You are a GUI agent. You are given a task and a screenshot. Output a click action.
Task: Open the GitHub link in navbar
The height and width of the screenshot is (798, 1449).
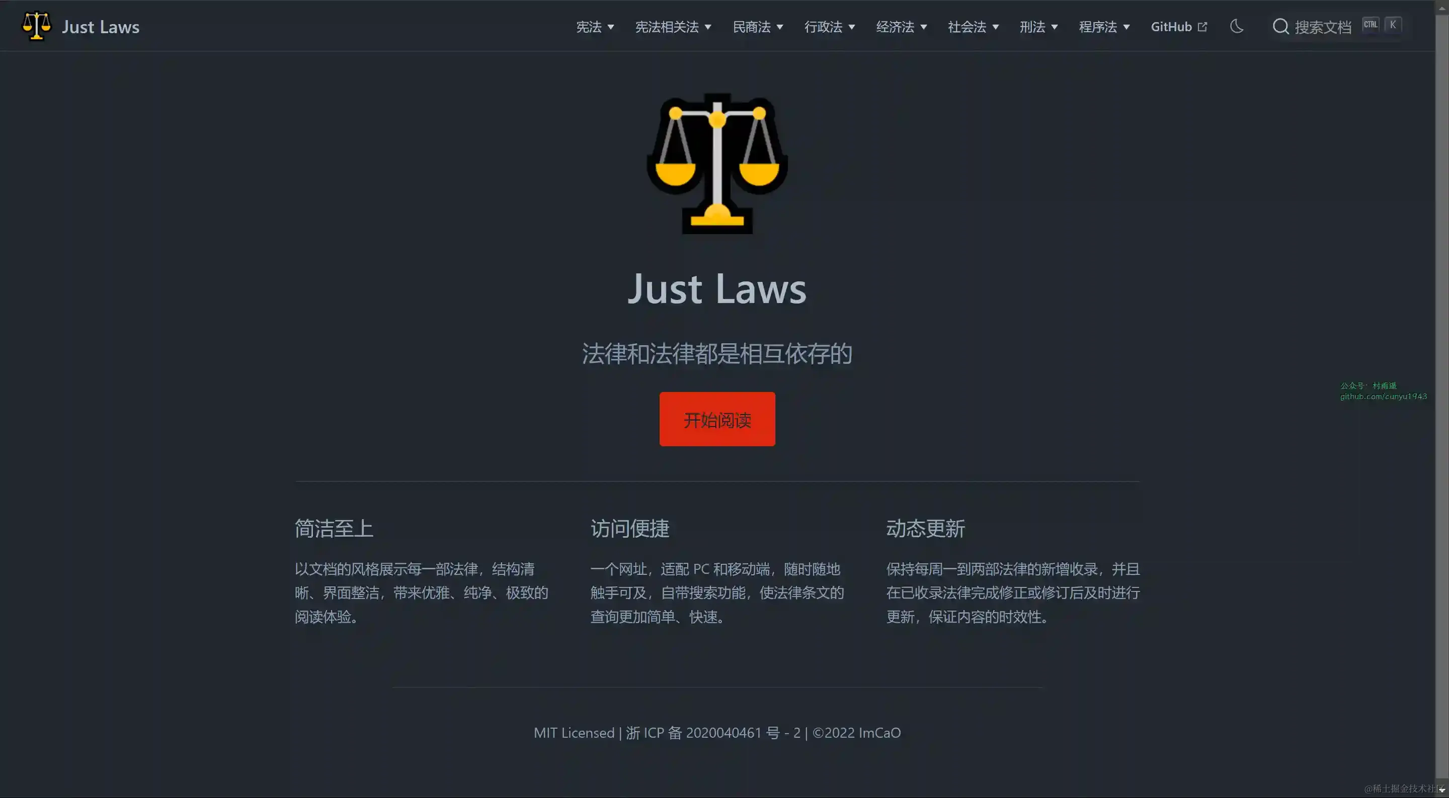tap(1171, 27)
